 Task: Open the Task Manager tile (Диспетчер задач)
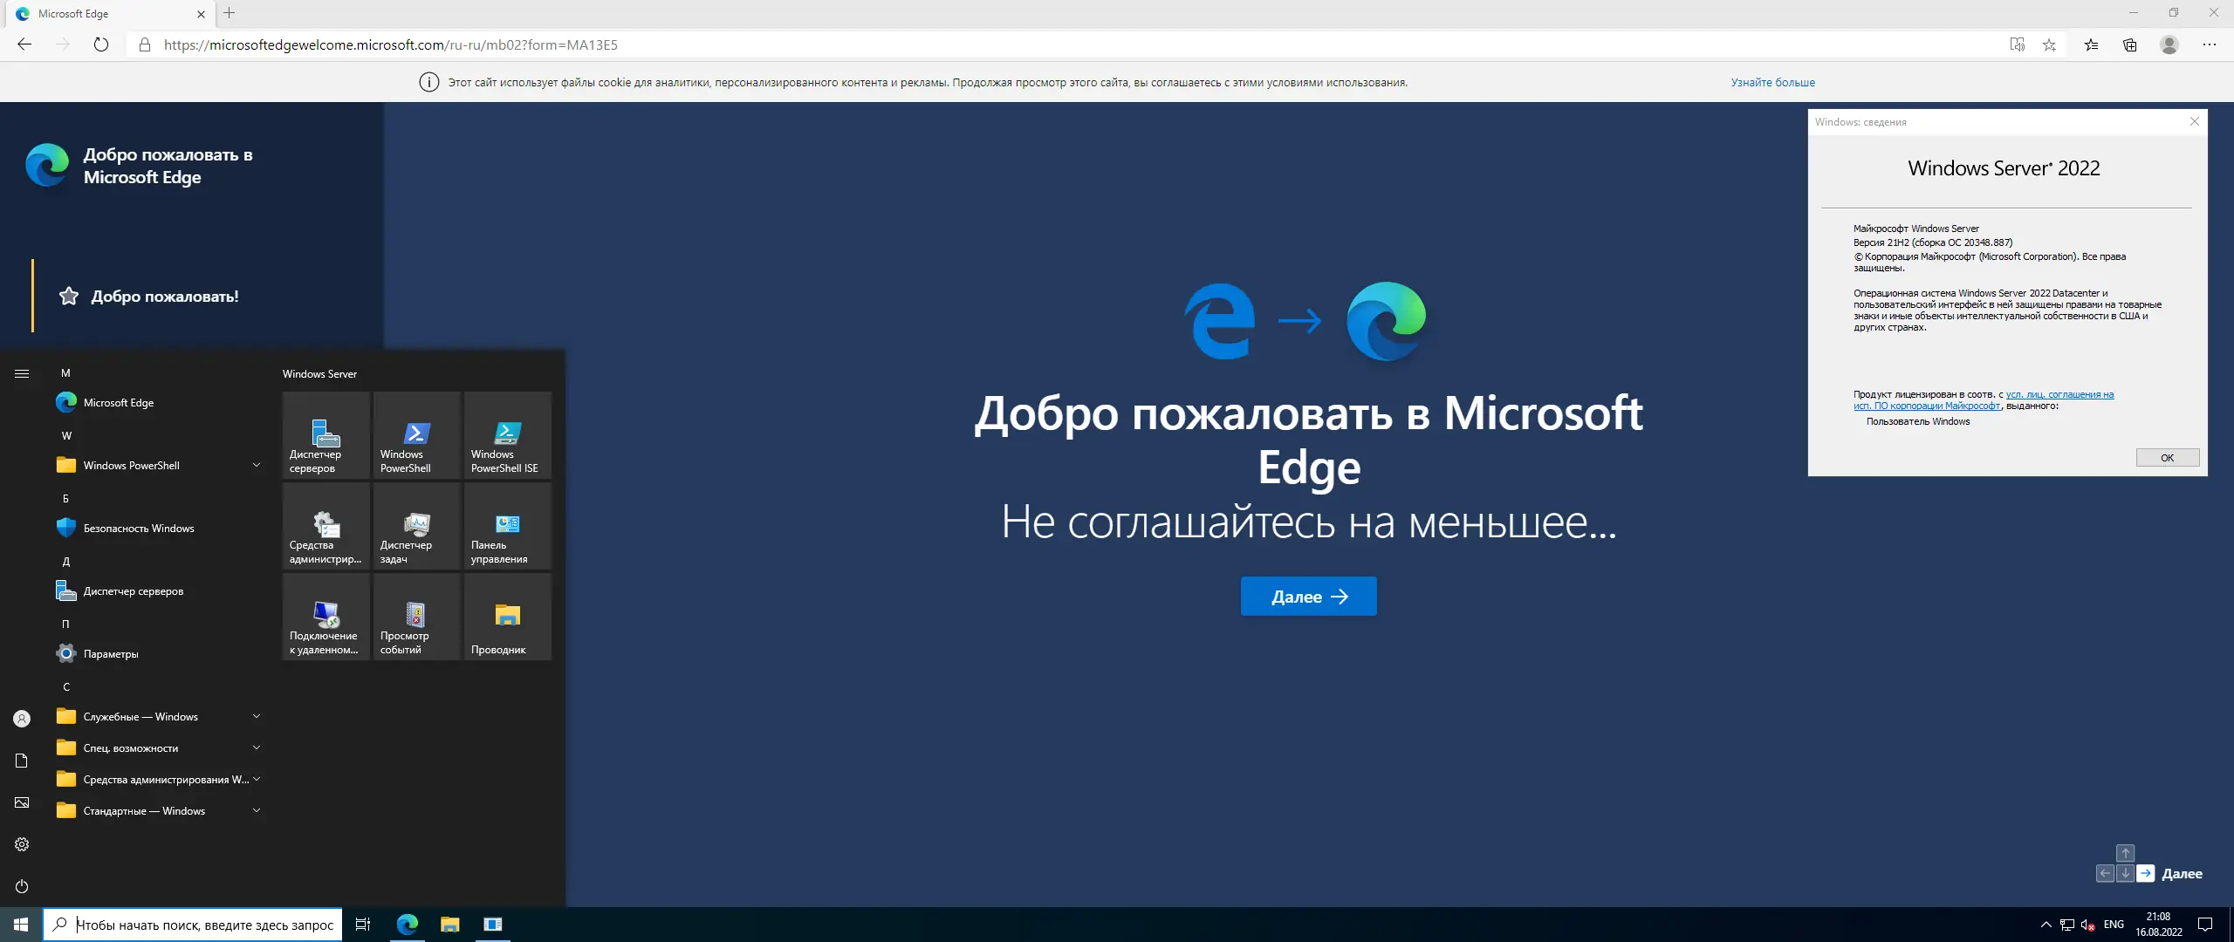416,526
